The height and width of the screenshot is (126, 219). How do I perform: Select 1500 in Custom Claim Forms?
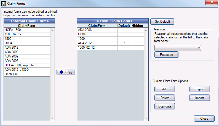(x=111, y=39)
